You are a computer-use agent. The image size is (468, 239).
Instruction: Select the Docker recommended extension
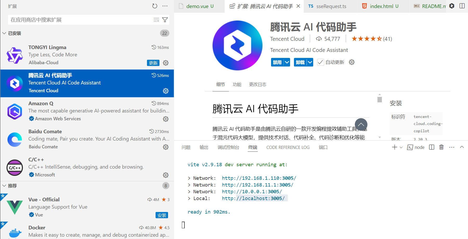pos(87,230)
